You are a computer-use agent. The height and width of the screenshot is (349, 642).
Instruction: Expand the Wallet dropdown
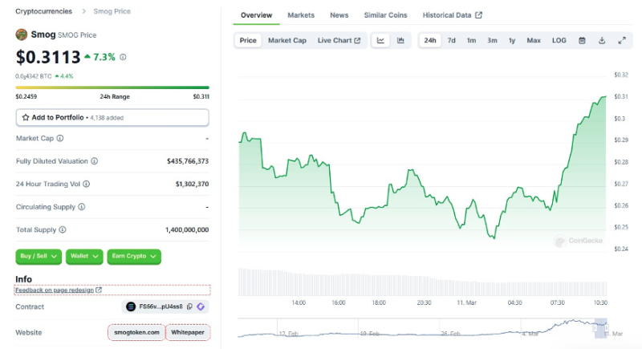84,257
